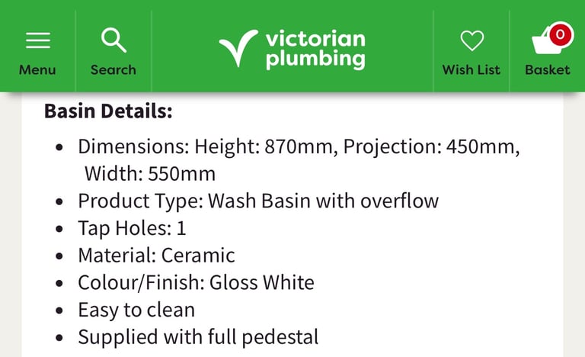Click the red basket item count badge
The image size is (585, 357).
click(x=560, y=35)
